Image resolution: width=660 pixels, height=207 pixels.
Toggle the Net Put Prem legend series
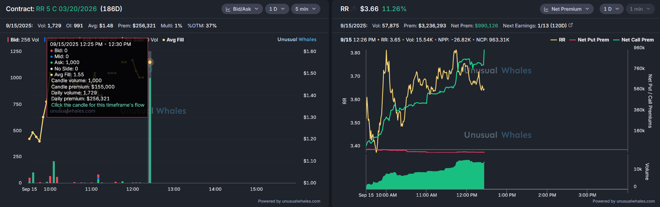pos(589,40)
